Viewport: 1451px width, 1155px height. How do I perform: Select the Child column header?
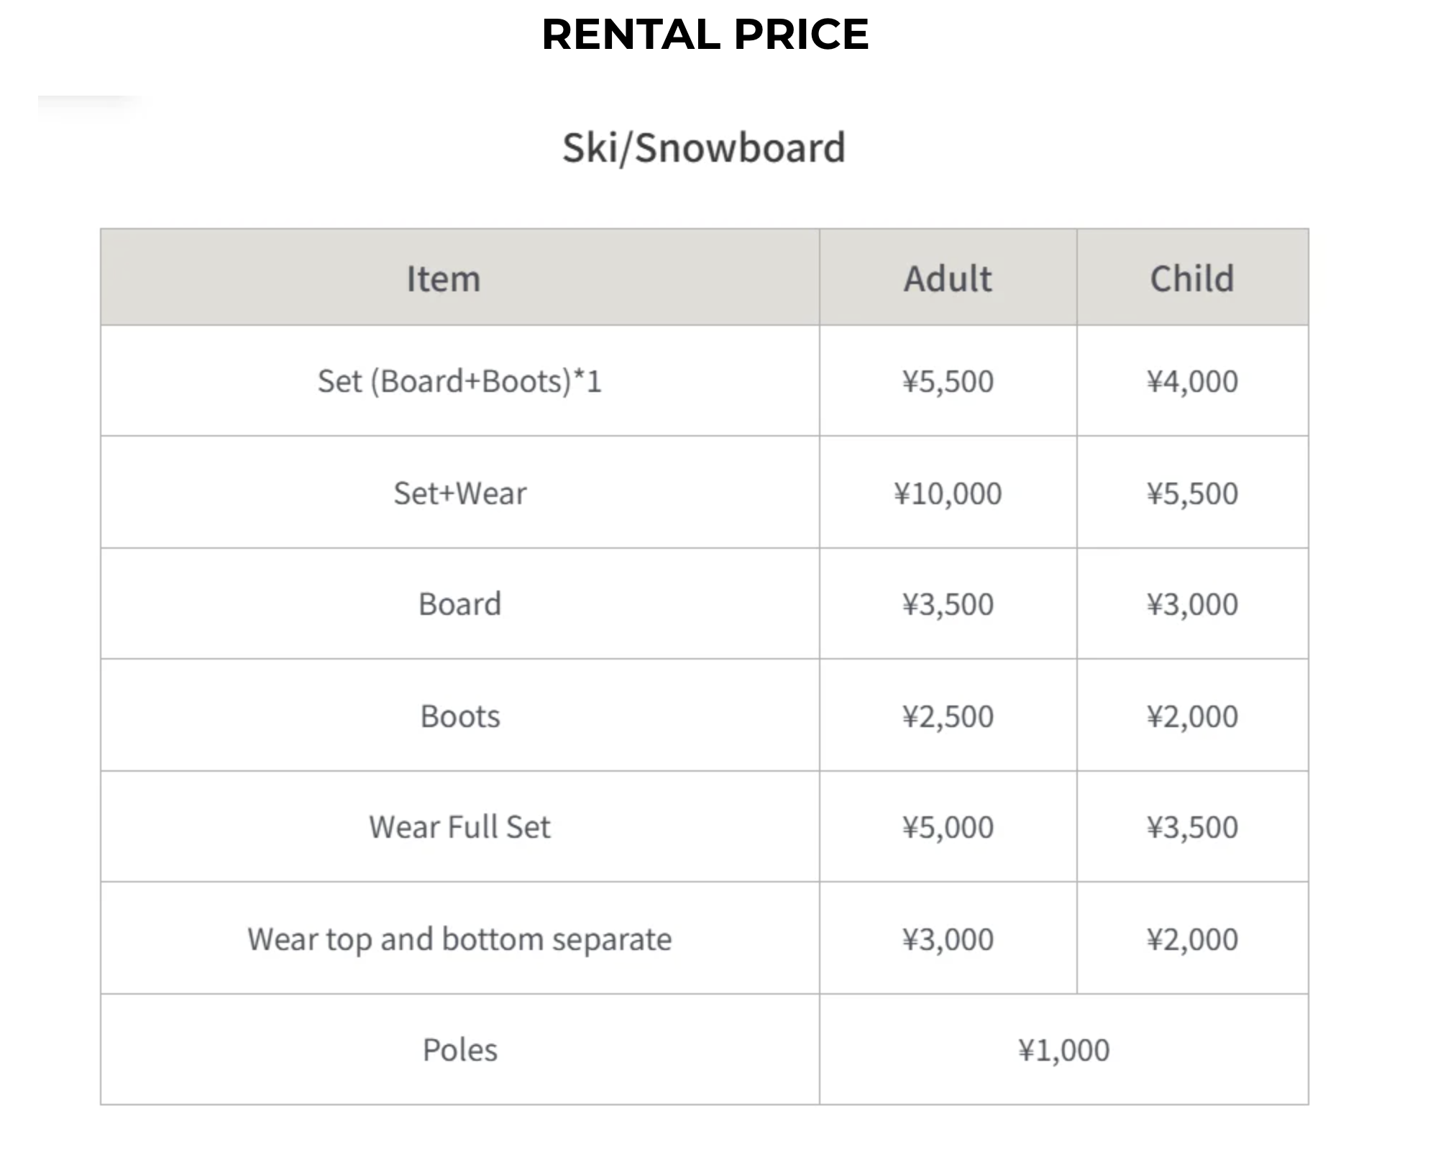[1191, 279]
